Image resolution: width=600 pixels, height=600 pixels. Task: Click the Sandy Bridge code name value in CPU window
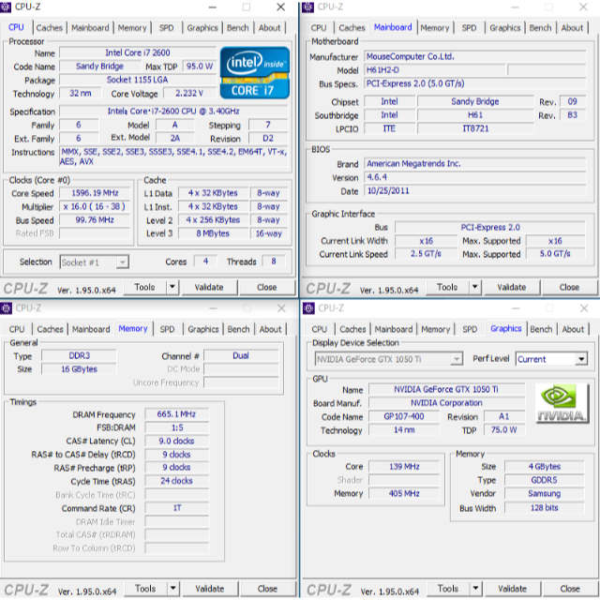coord(100,67)
